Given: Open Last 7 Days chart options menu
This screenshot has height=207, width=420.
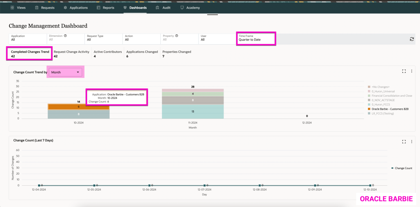Looking at the screenshot, I should pos(411,142).
